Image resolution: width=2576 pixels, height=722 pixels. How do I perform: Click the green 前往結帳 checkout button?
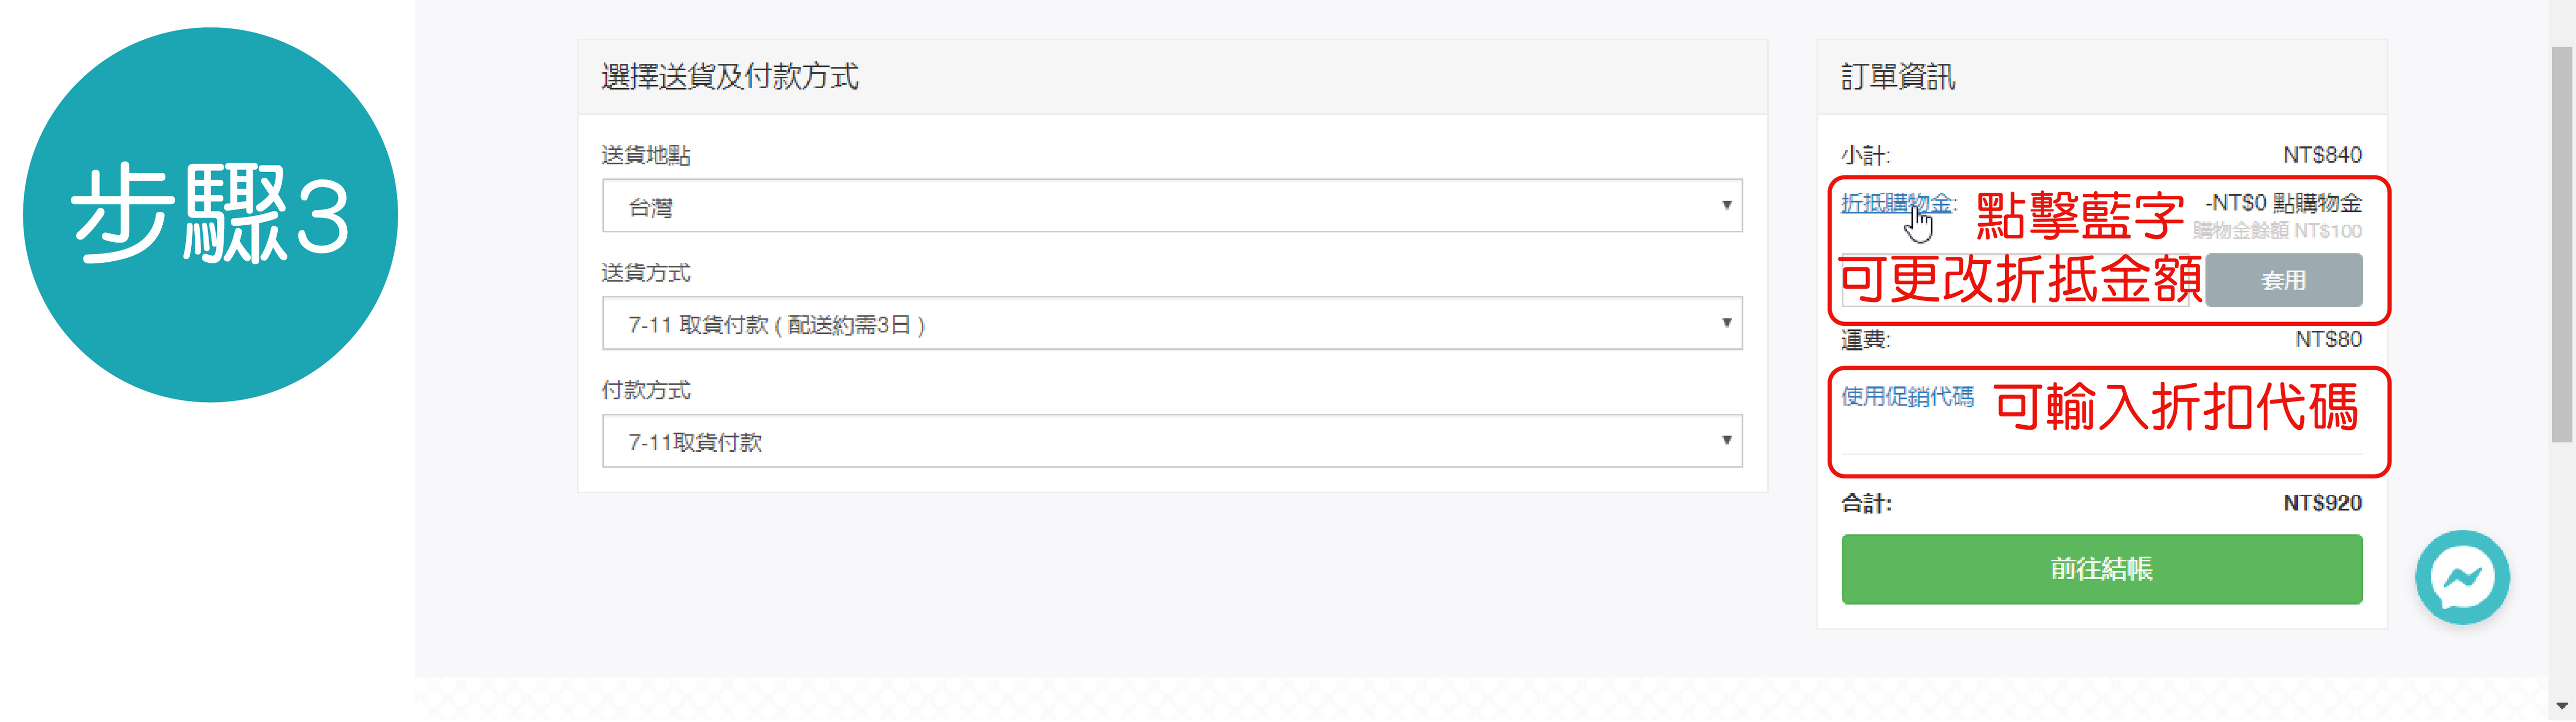tap(2101, 569)
